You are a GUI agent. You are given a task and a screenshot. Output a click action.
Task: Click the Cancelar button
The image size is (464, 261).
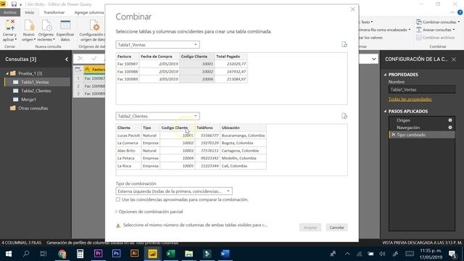[x=336, y=227]
